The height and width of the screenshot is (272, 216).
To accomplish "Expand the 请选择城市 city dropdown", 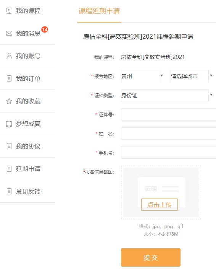I will (192, 76).
